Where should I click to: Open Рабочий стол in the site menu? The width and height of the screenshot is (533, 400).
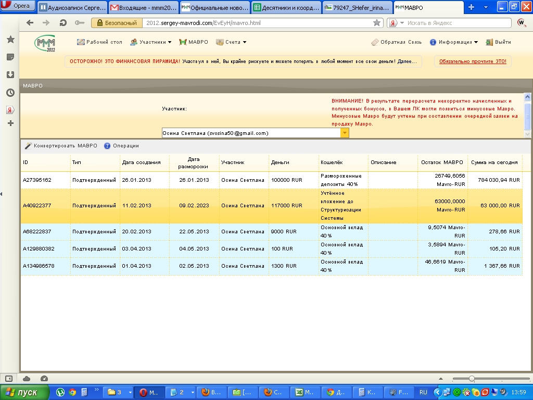[99, 42]
